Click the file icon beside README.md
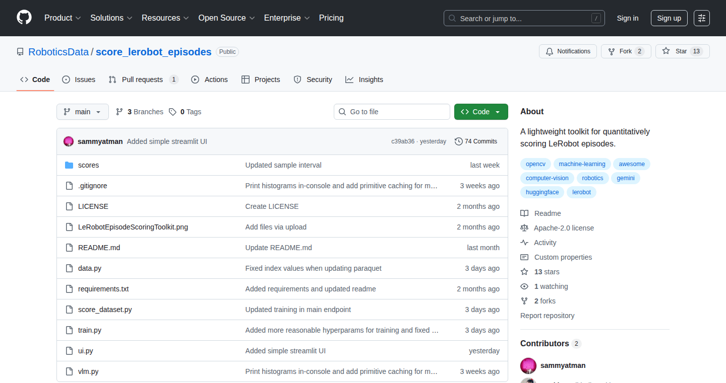 (69, 248)
